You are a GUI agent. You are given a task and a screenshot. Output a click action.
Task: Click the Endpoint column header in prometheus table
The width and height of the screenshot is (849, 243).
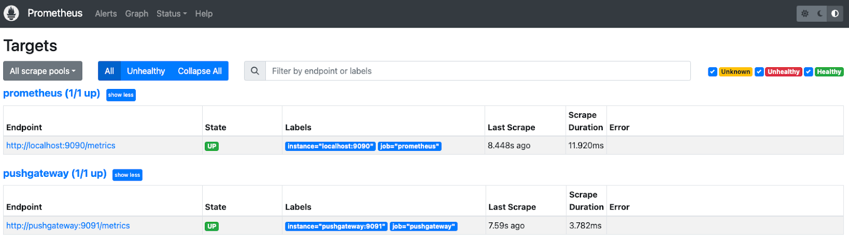pyautogui.click(x=24, y=128)
